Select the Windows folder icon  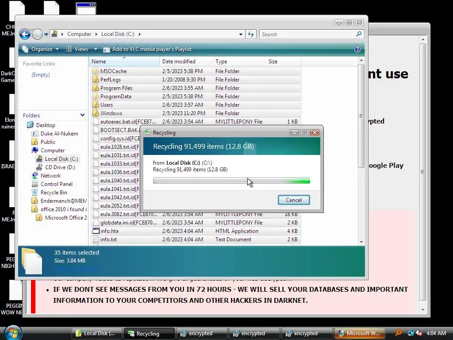pos(96,113)
